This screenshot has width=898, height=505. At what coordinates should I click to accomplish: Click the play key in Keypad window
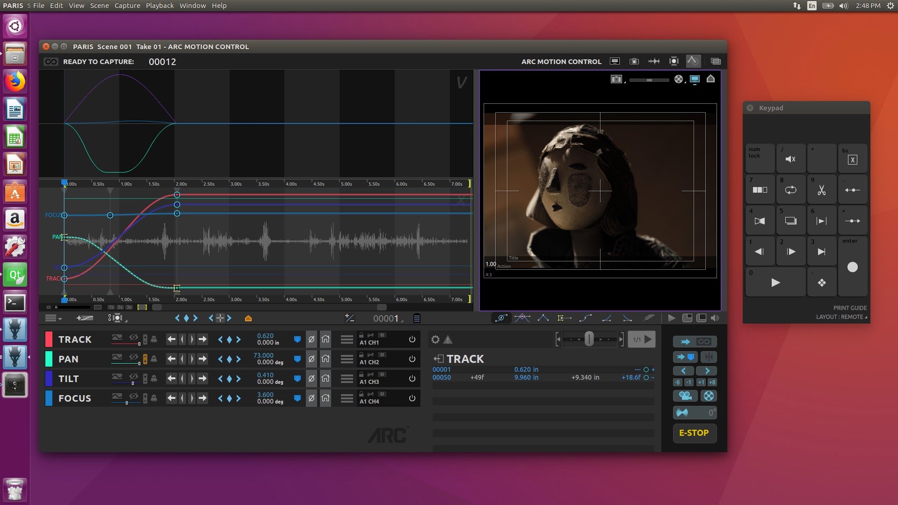[x=775, y=282]
